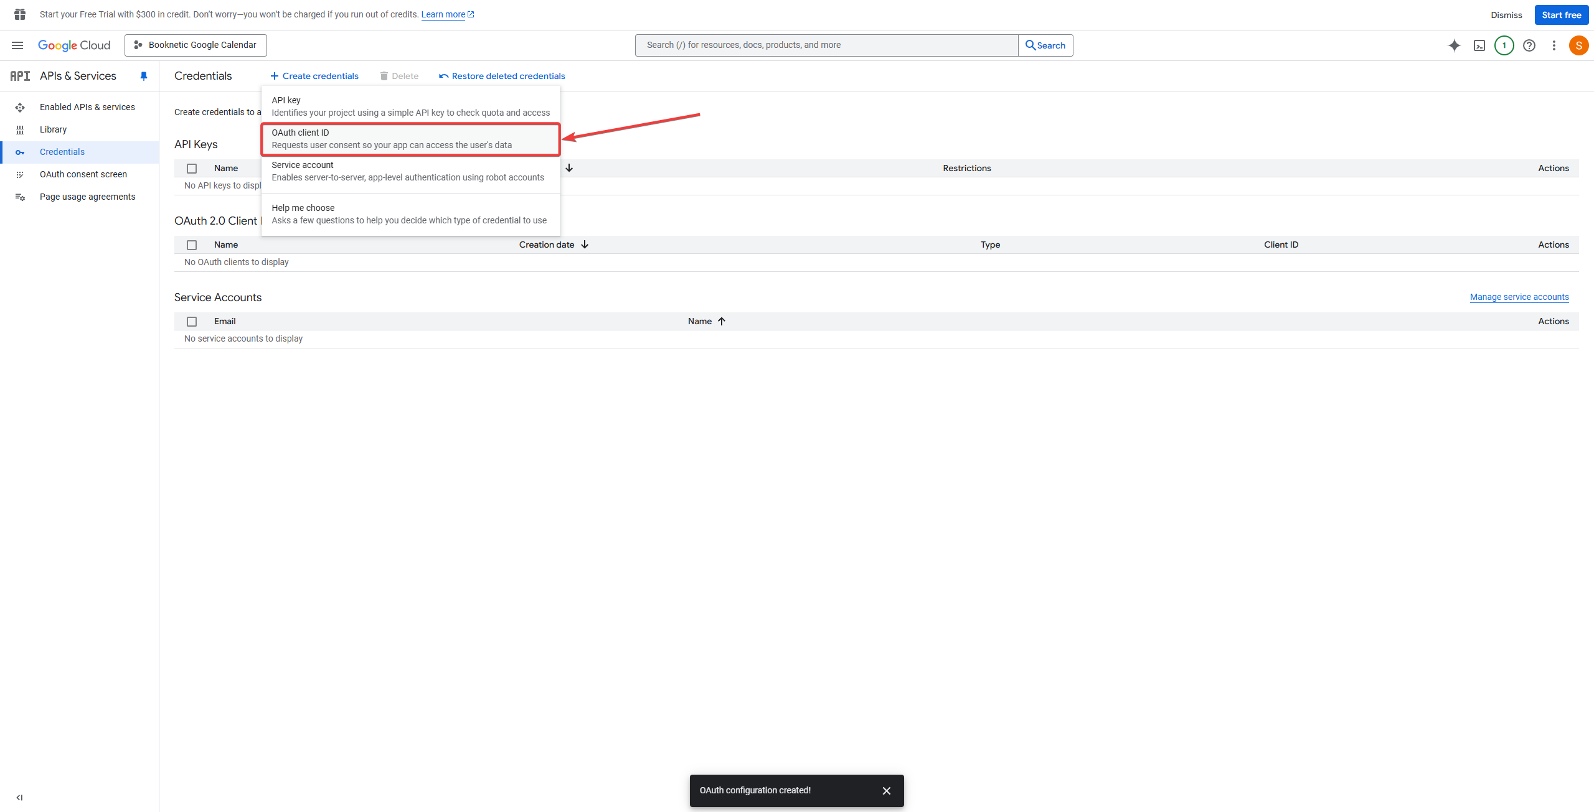Screen dimensions: 1594x812
Task: Click the Page usage agreements icon
Action: pyautogui.click(x=20, y=197)
